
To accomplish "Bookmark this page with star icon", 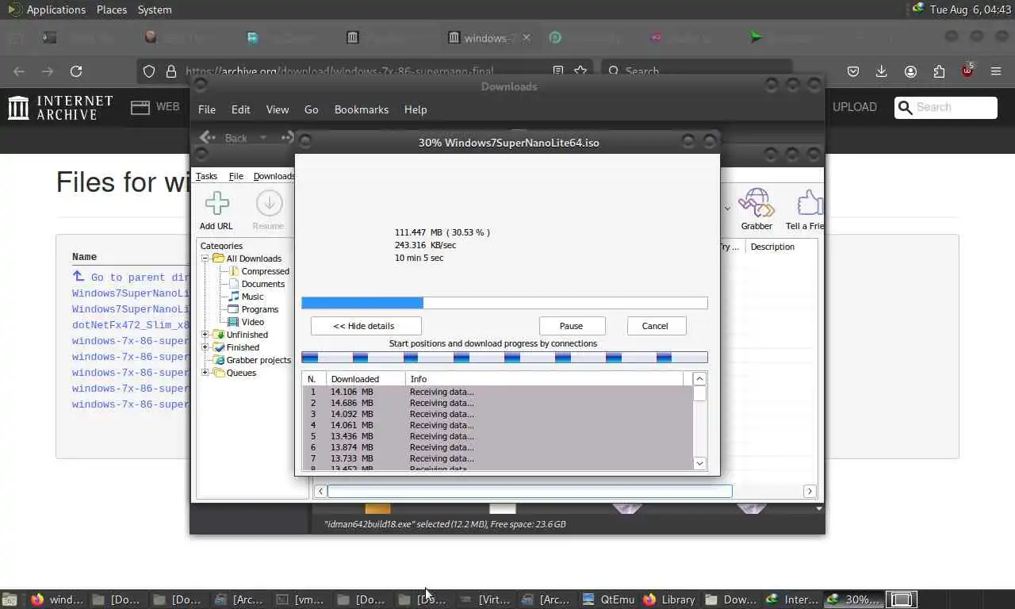I will click(x=580, y=71).
